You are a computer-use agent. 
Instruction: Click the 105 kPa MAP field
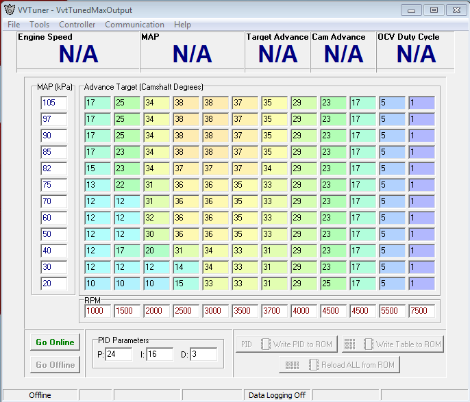[53, 103]
